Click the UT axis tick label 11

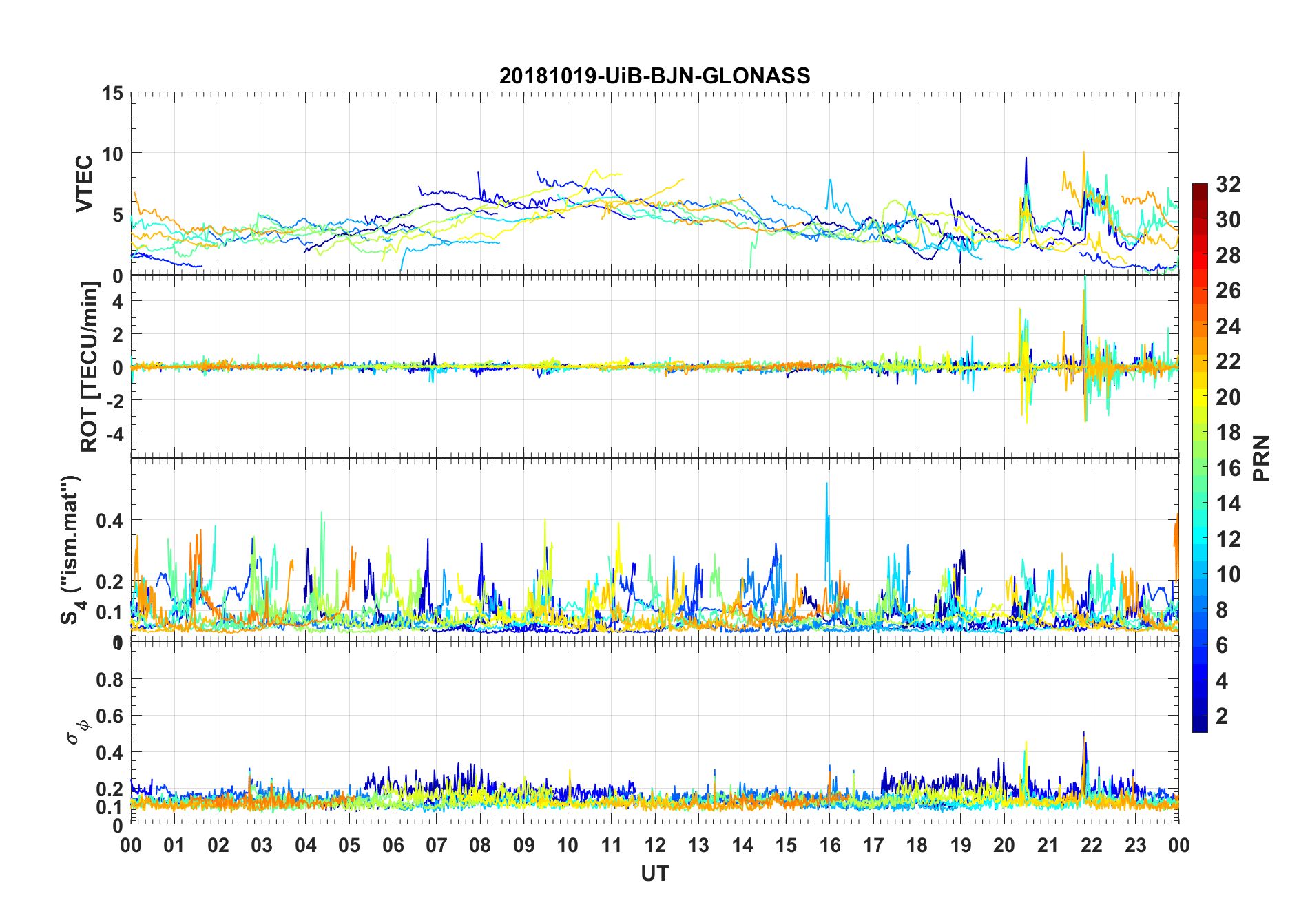point(612,845)
